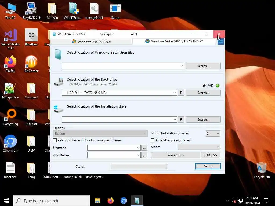275x206 pixels.
Task: Open Recycle Bin
Action: pos(262,170)
